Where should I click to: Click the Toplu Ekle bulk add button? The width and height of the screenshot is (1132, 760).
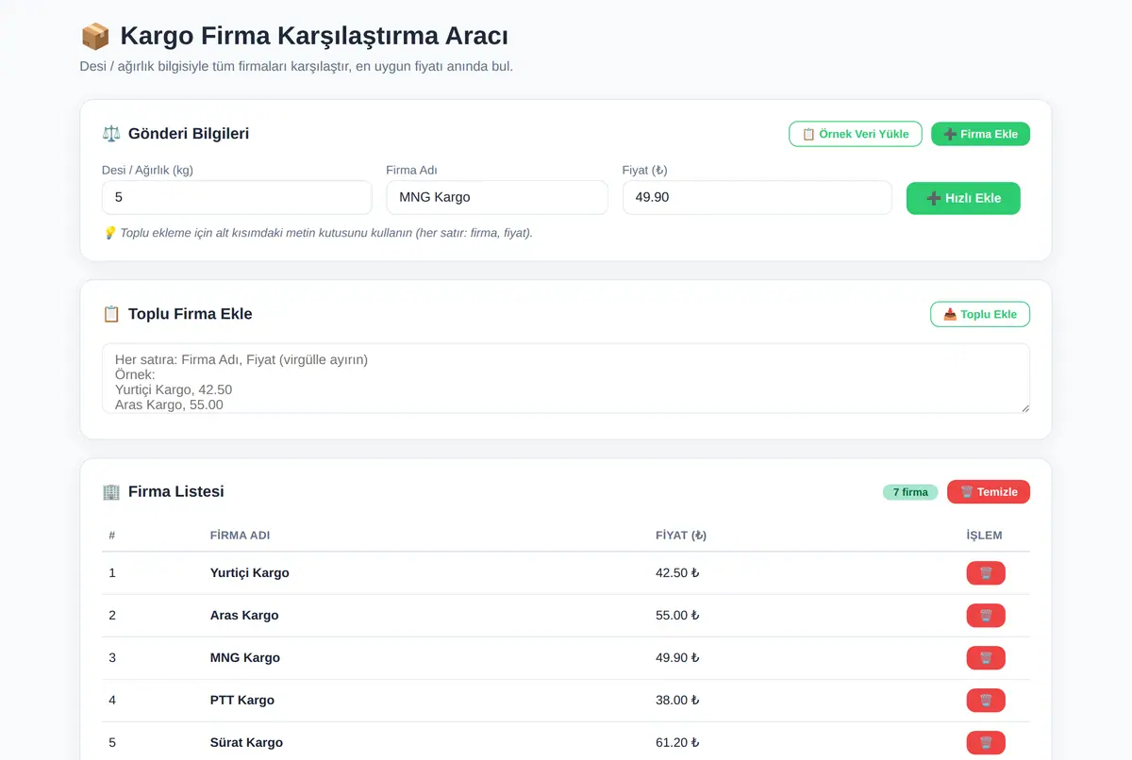pyautogui.click(x=980, y=314)
